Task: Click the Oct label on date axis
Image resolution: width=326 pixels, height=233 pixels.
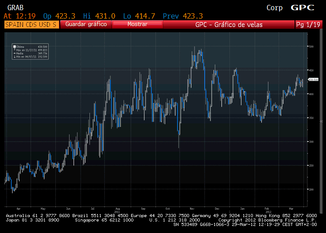Action: (167, 209)
